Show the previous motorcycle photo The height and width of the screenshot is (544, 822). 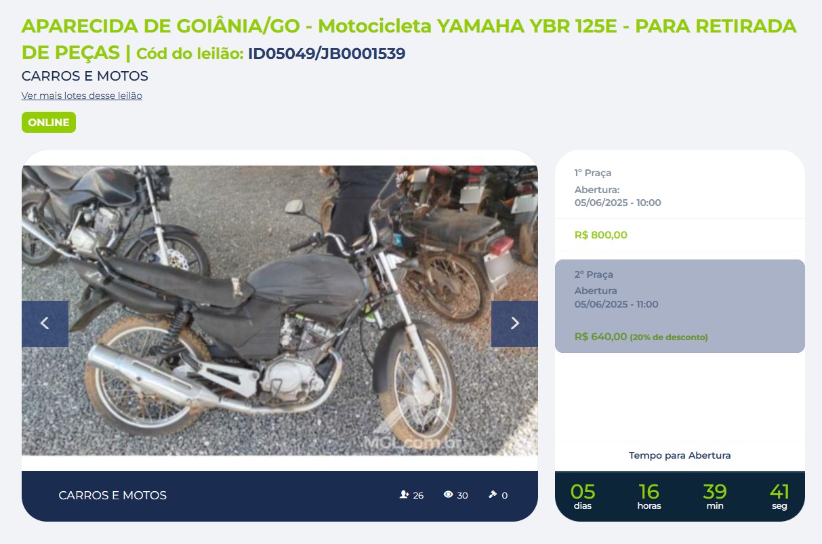[45, 324]
